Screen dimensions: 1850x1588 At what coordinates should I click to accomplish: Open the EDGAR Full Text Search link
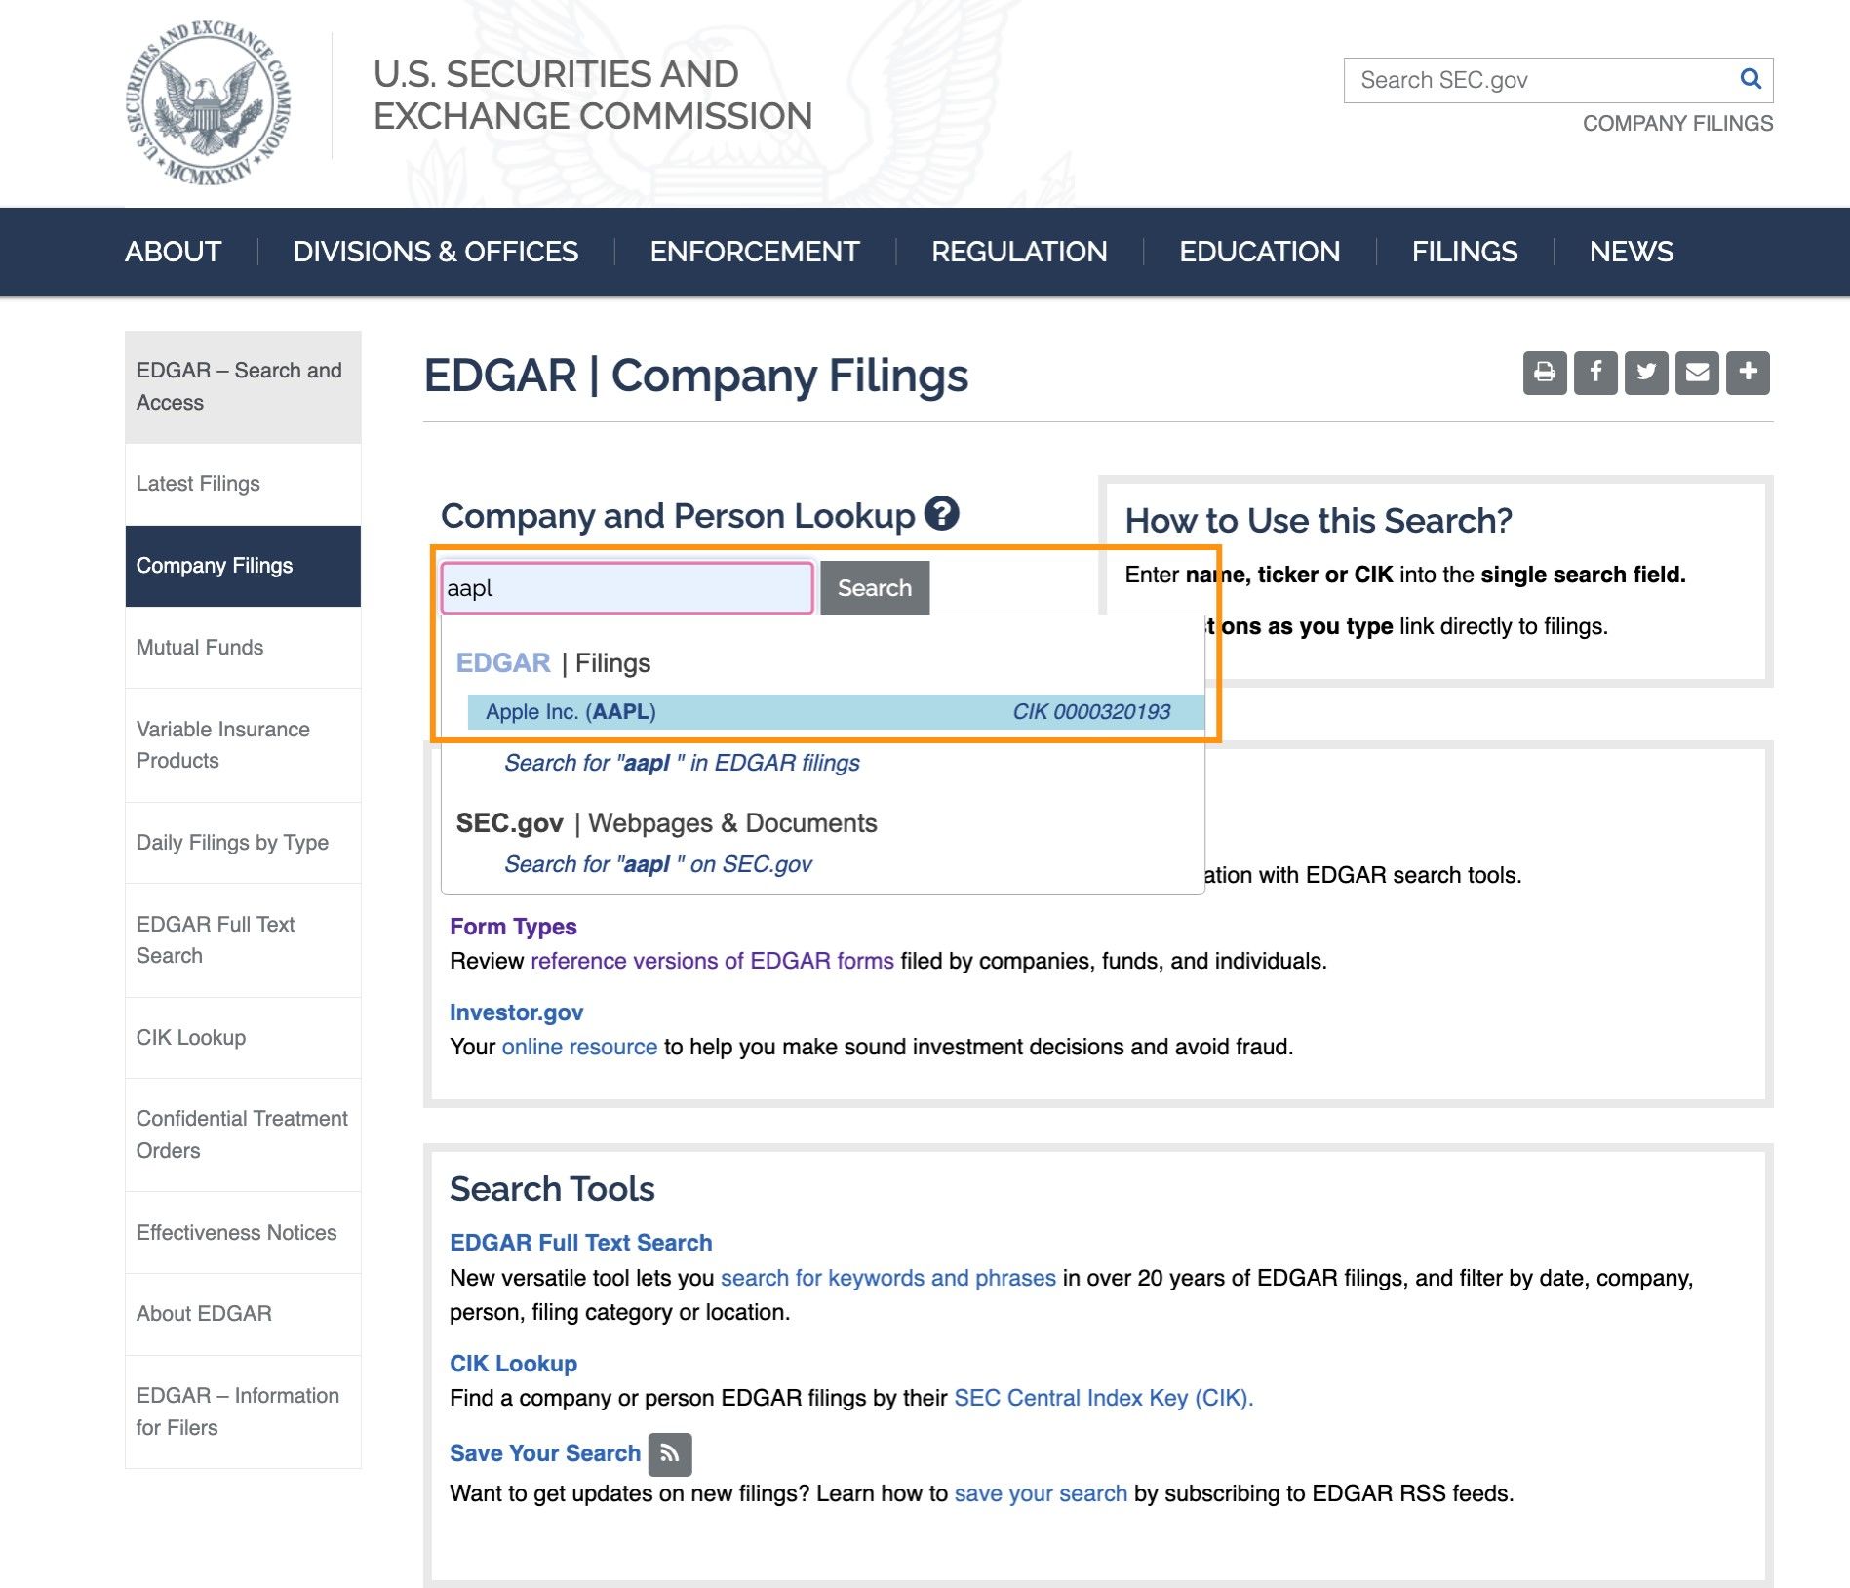click(580, 1243)
